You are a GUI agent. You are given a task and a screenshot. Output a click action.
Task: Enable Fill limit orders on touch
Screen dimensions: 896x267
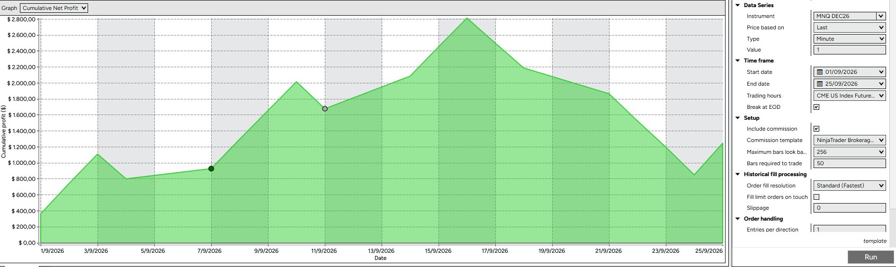[816, 197]
